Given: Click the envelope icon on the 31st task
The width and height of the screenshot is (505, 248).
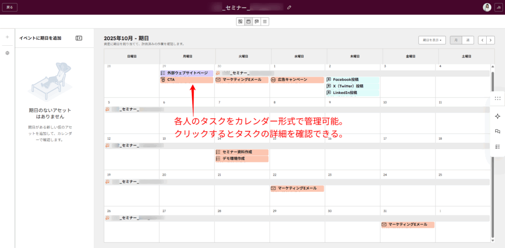Looking at the screenshot, I should 384,224.
